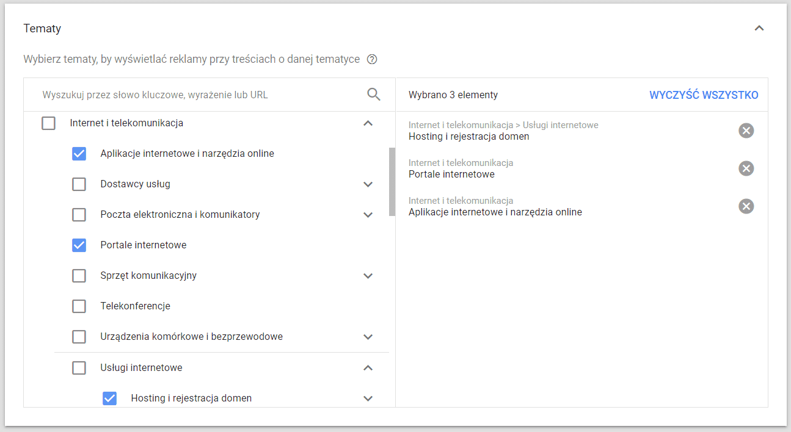Expand 'Poczta elektroniczna i komunikatory'

pos(368,214)
